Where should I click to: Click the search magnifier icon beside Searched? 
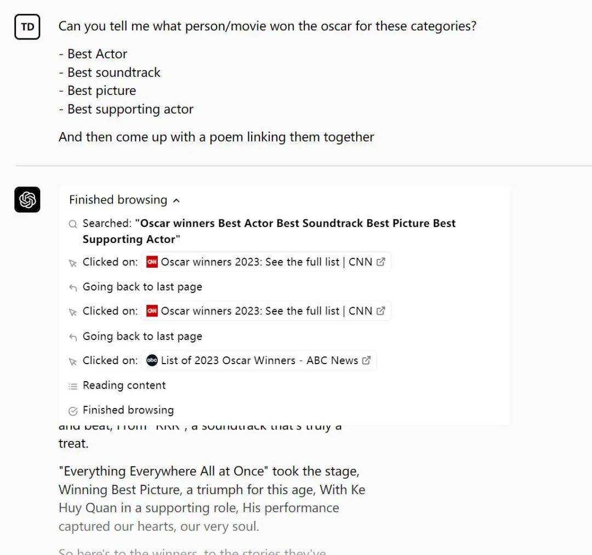73,224
